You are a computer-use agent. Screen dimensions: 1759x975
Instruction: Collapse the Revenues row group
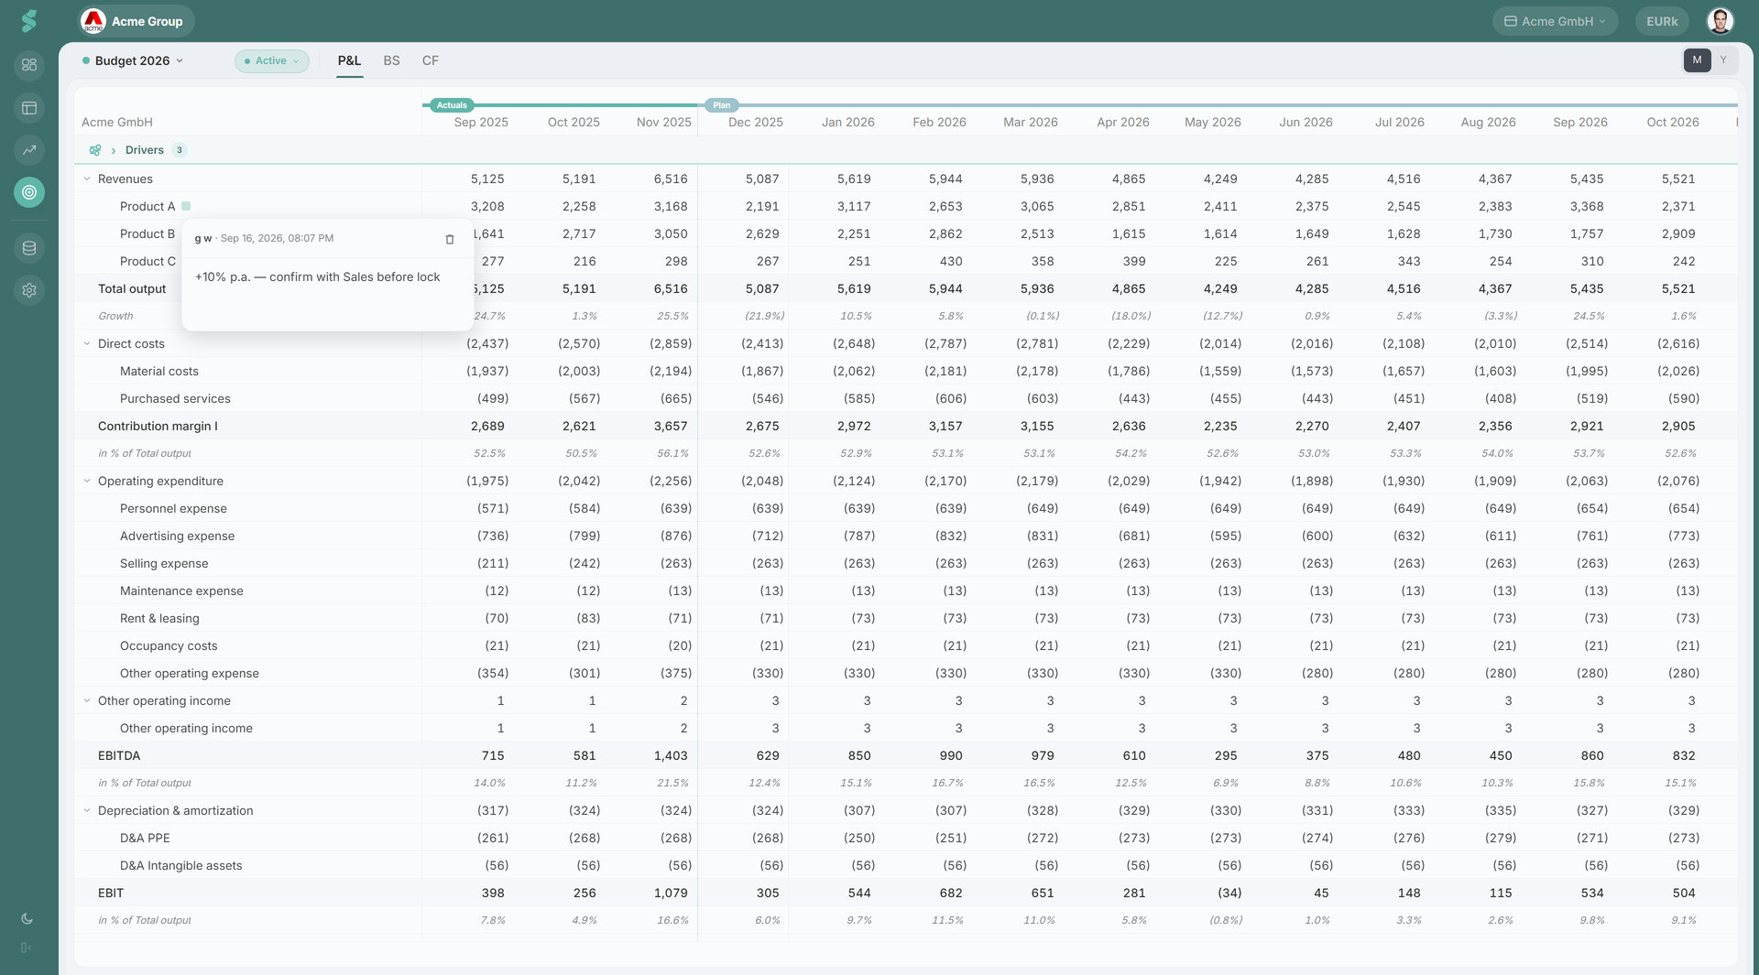point(87,179)
